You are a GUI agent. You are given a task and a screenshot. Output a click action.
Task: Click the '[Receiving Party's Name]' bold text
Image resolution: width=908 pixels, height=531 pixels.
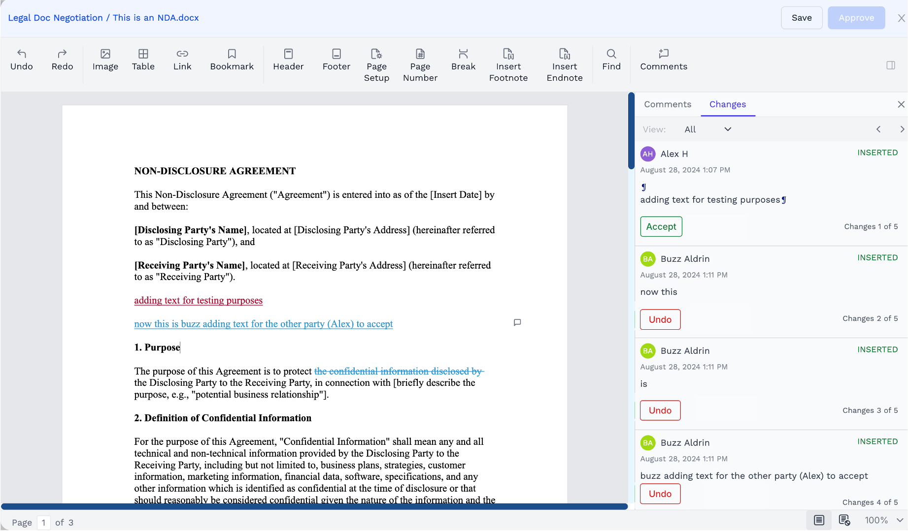point(190,265)
